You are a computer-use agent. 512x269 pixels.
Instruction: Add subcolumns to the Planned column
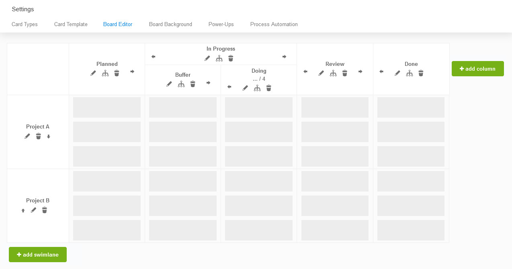105,73
